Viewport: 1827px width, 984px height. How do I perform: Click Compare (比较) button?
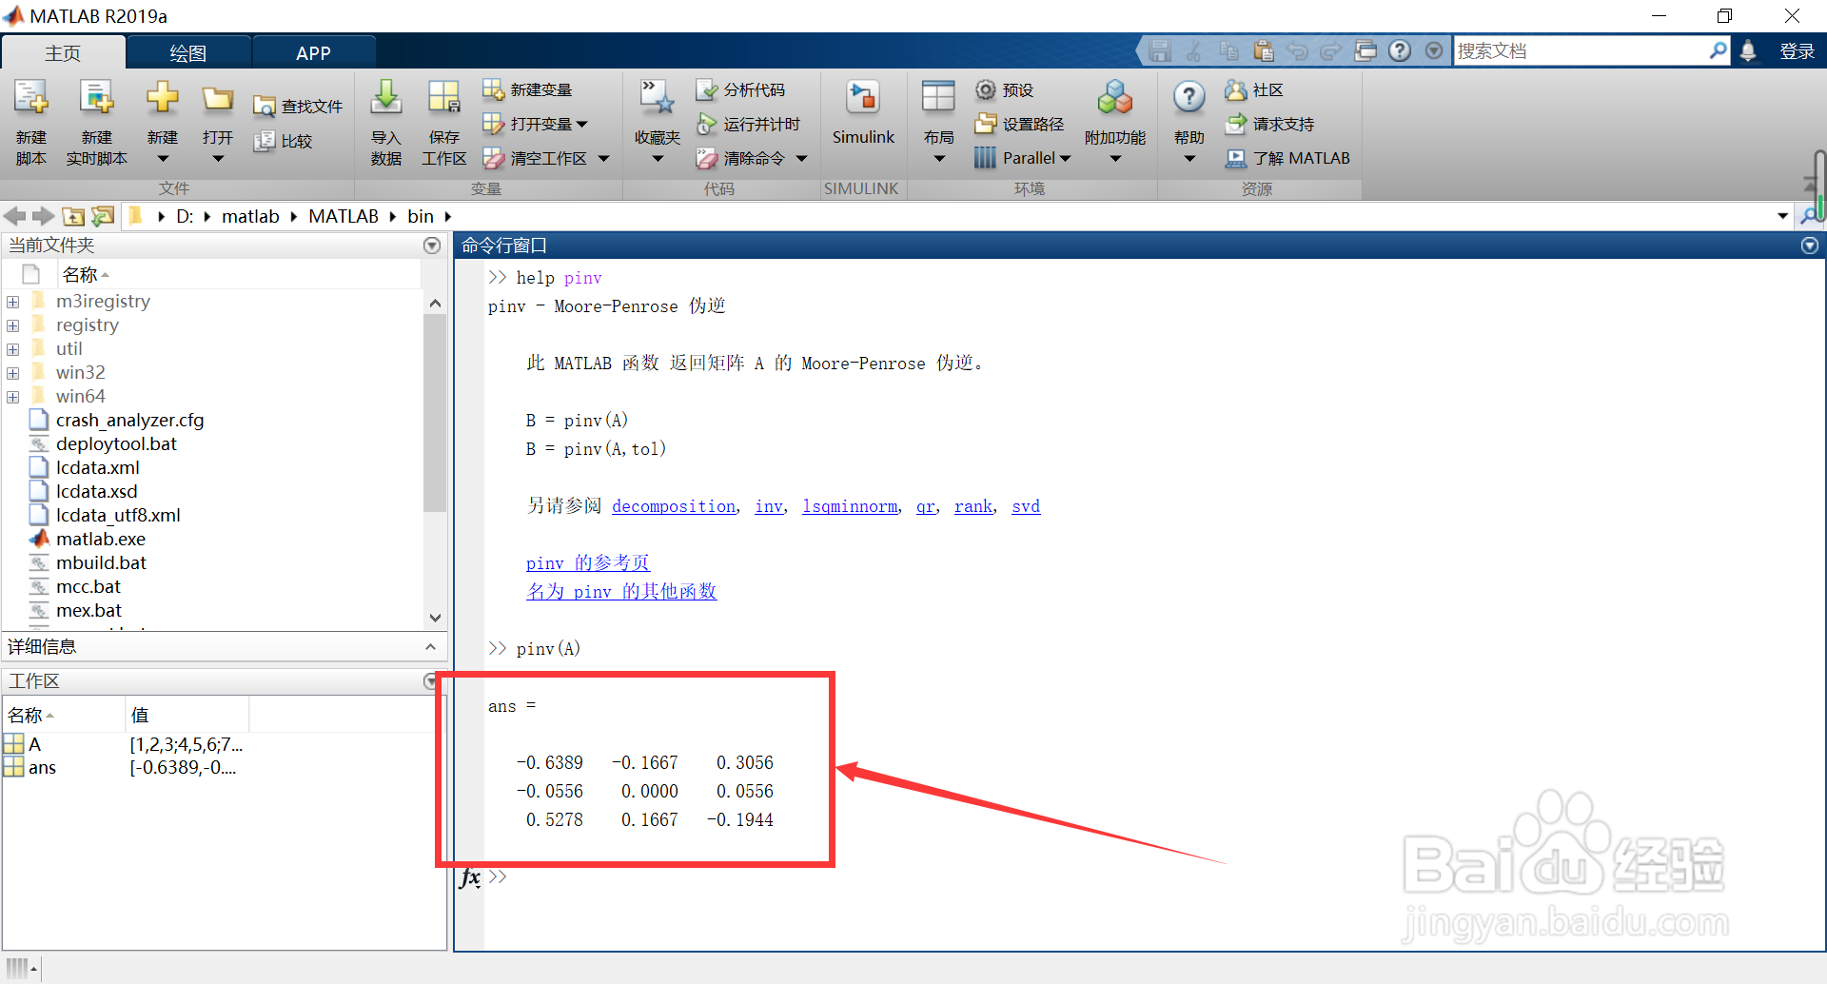284,141
